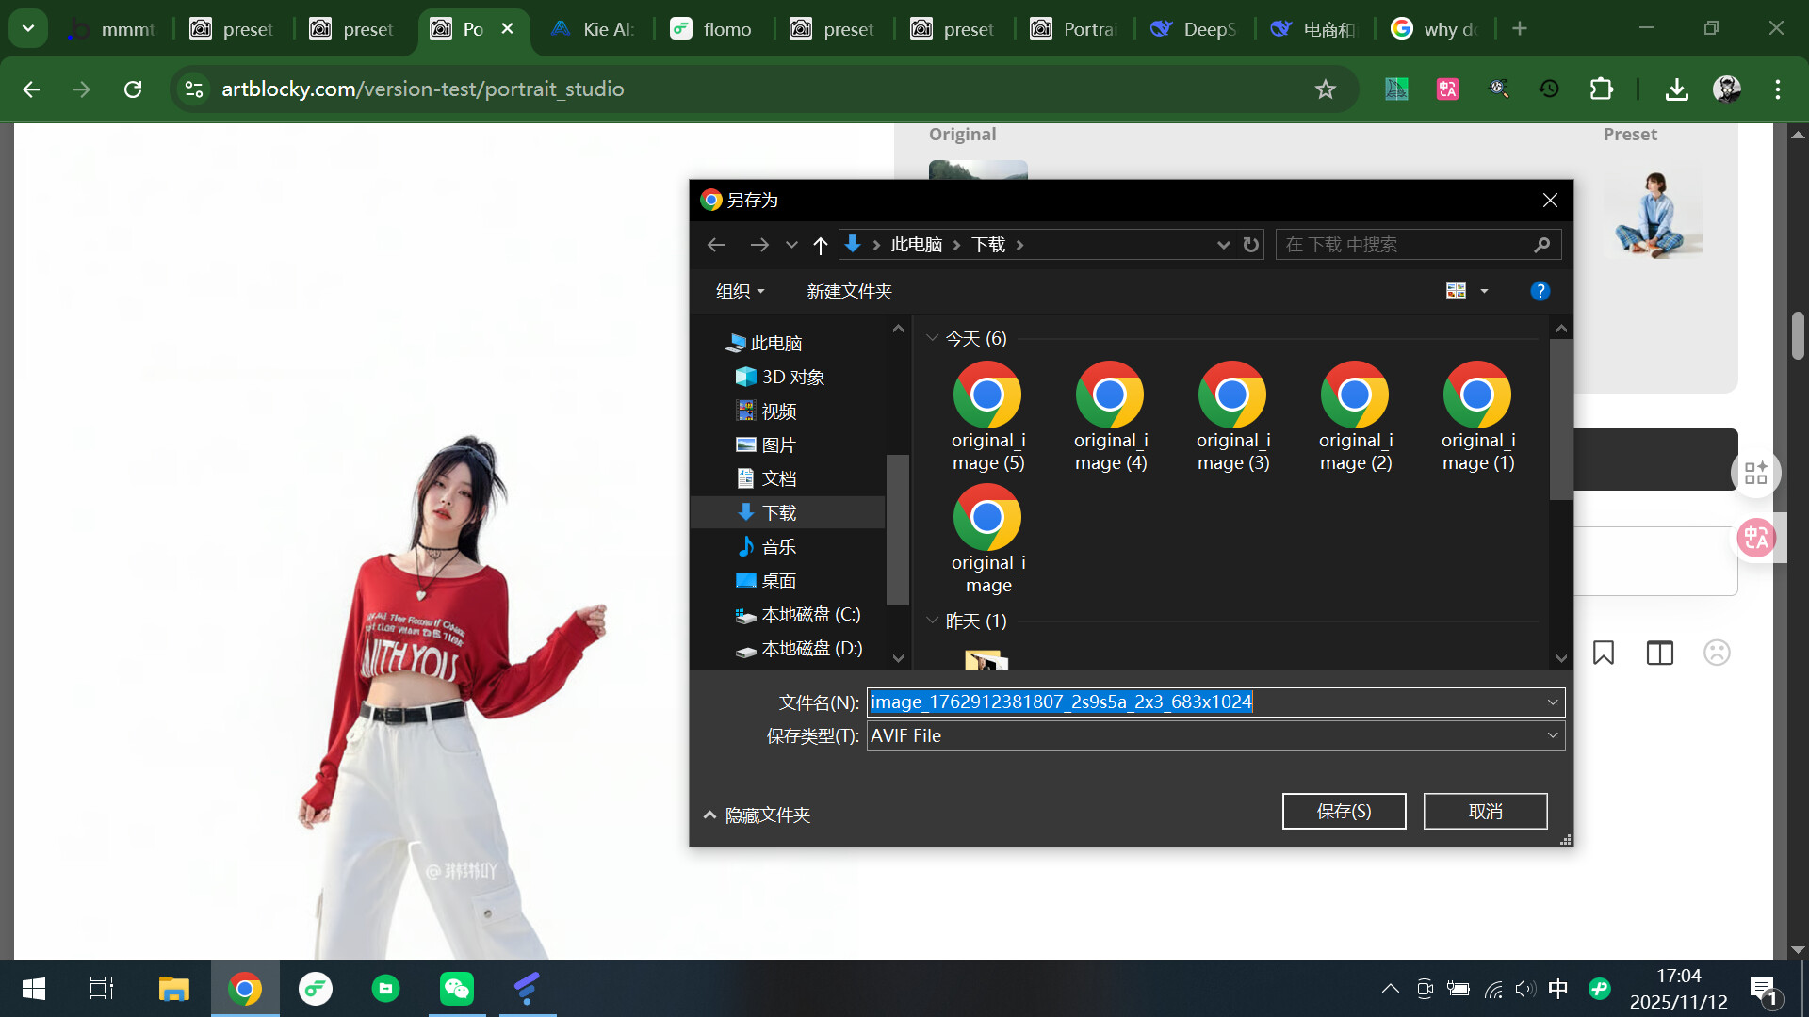This screenshot has height=1017, width=1809.
Task: Open WeChat from the taskbar
Action: pos(457,989)
